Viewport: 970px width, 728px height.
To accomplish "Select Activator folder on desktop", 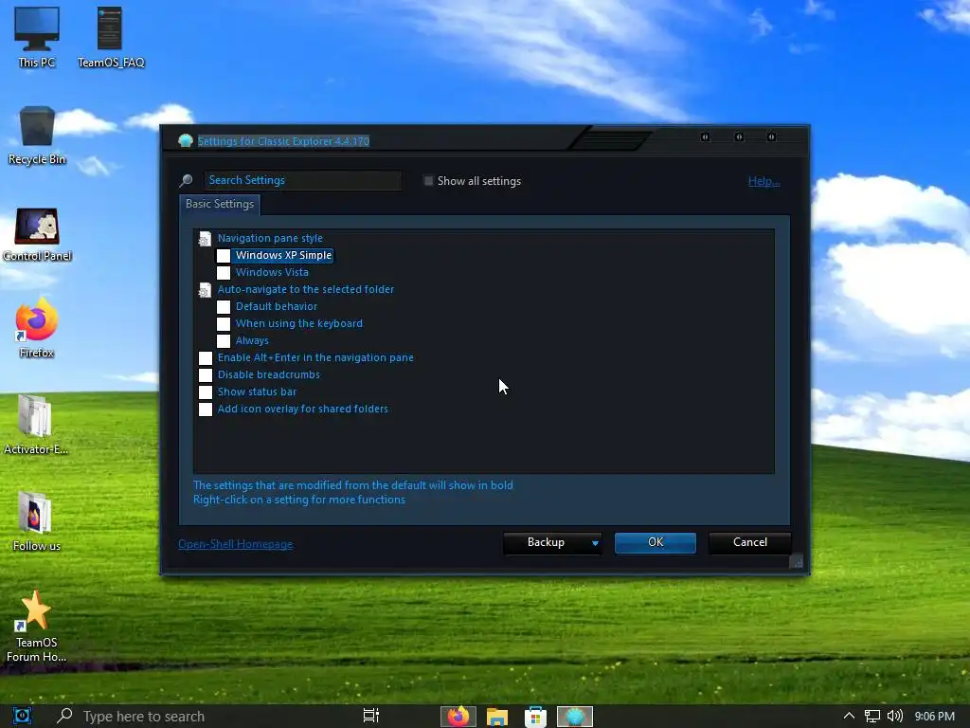I will (35, 425).
